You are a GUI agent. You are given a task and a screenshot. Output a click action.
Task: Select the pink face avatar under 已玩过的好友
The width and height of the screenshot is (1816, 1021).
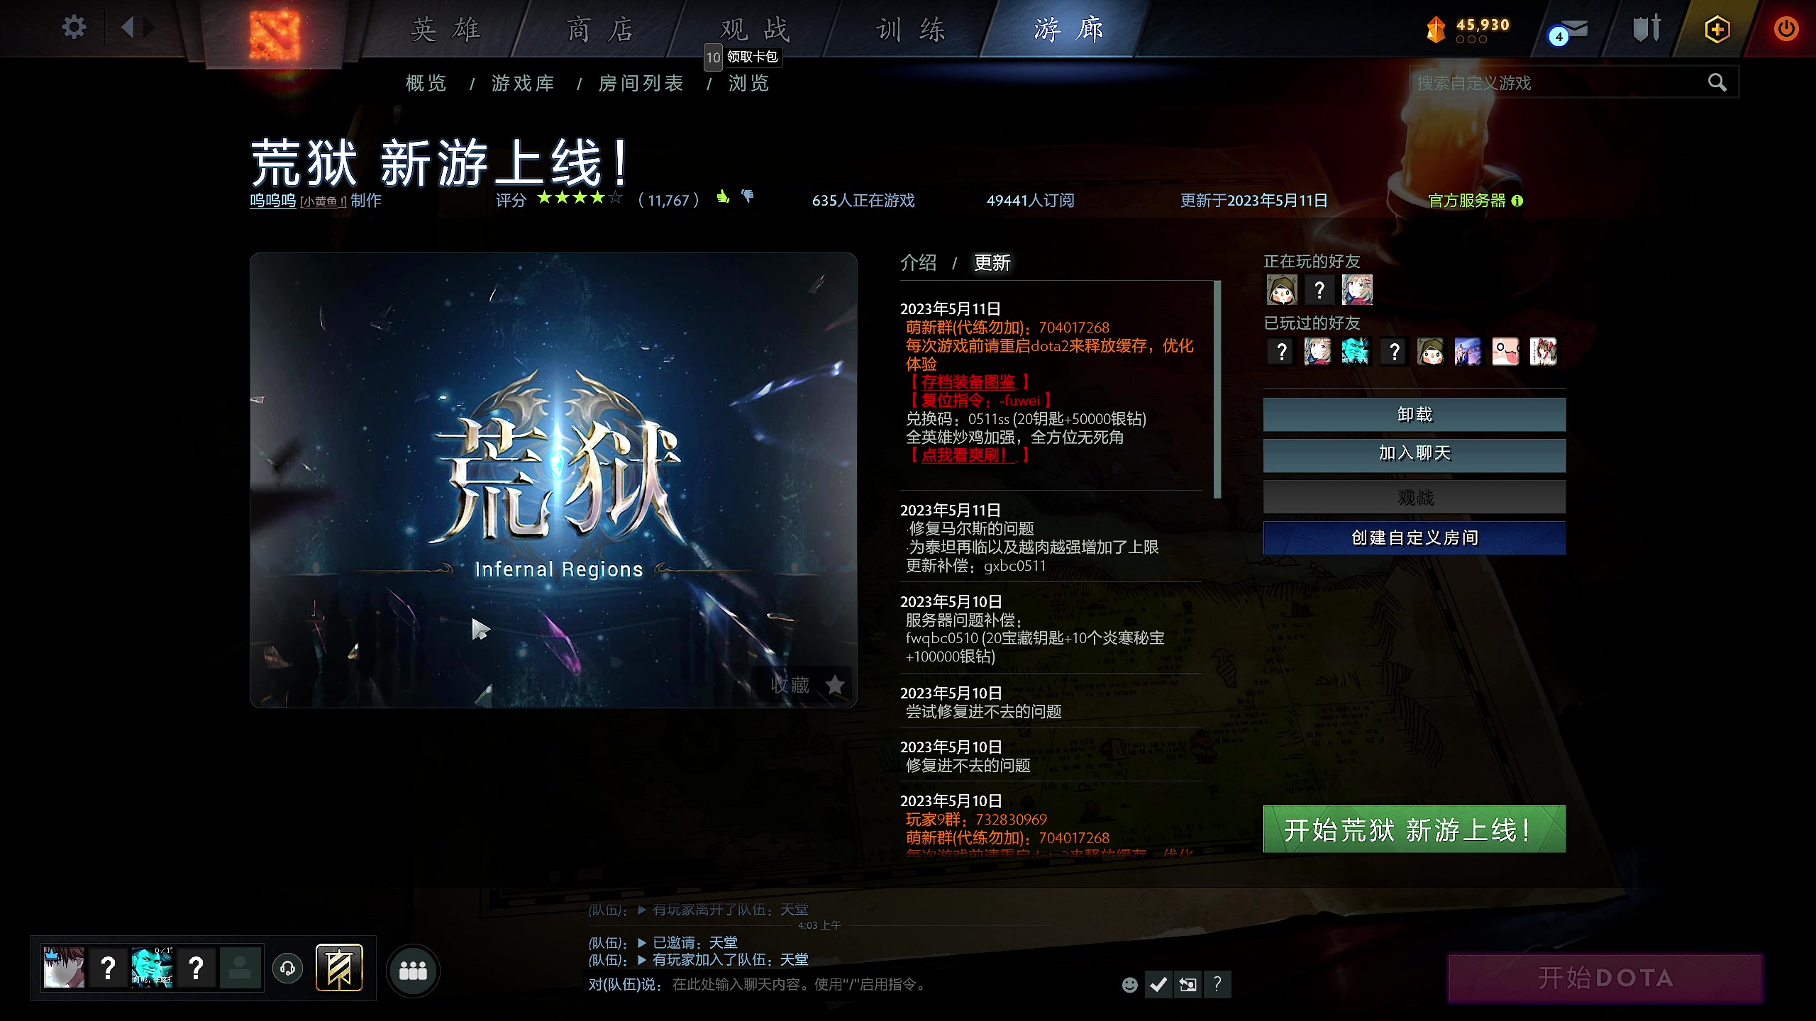pyautogui.click(x=1505, y=351)
